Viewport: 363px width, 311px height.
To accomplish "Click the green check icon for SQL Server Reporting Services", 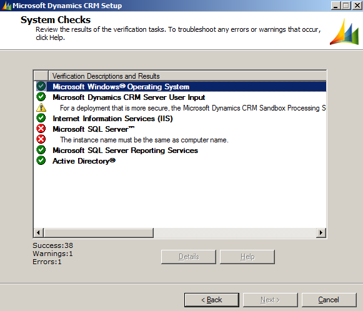I will pyautogui.click(x=41, y=150).
